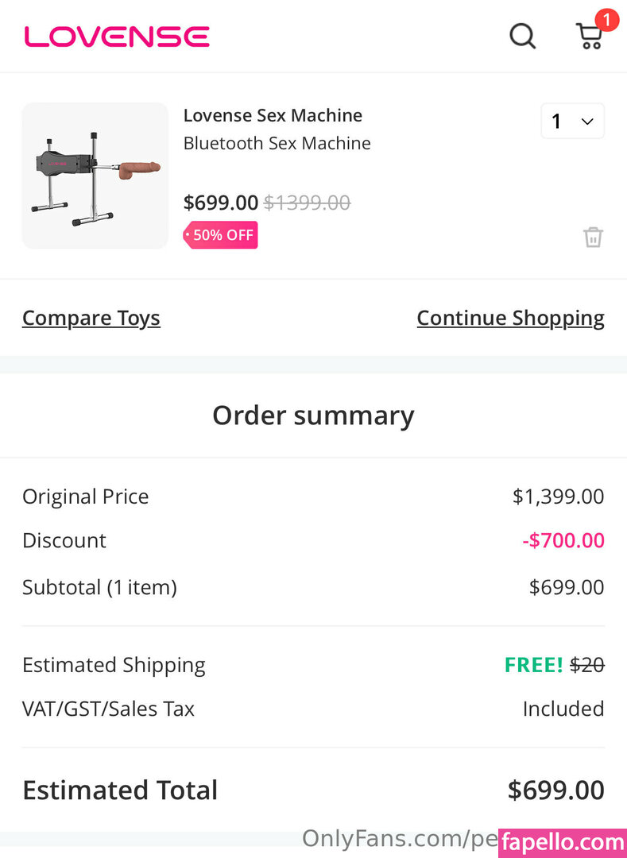Click the Estimated Total amount
Image resolution: width=627 pixels, height=858 pixels.
555,790
